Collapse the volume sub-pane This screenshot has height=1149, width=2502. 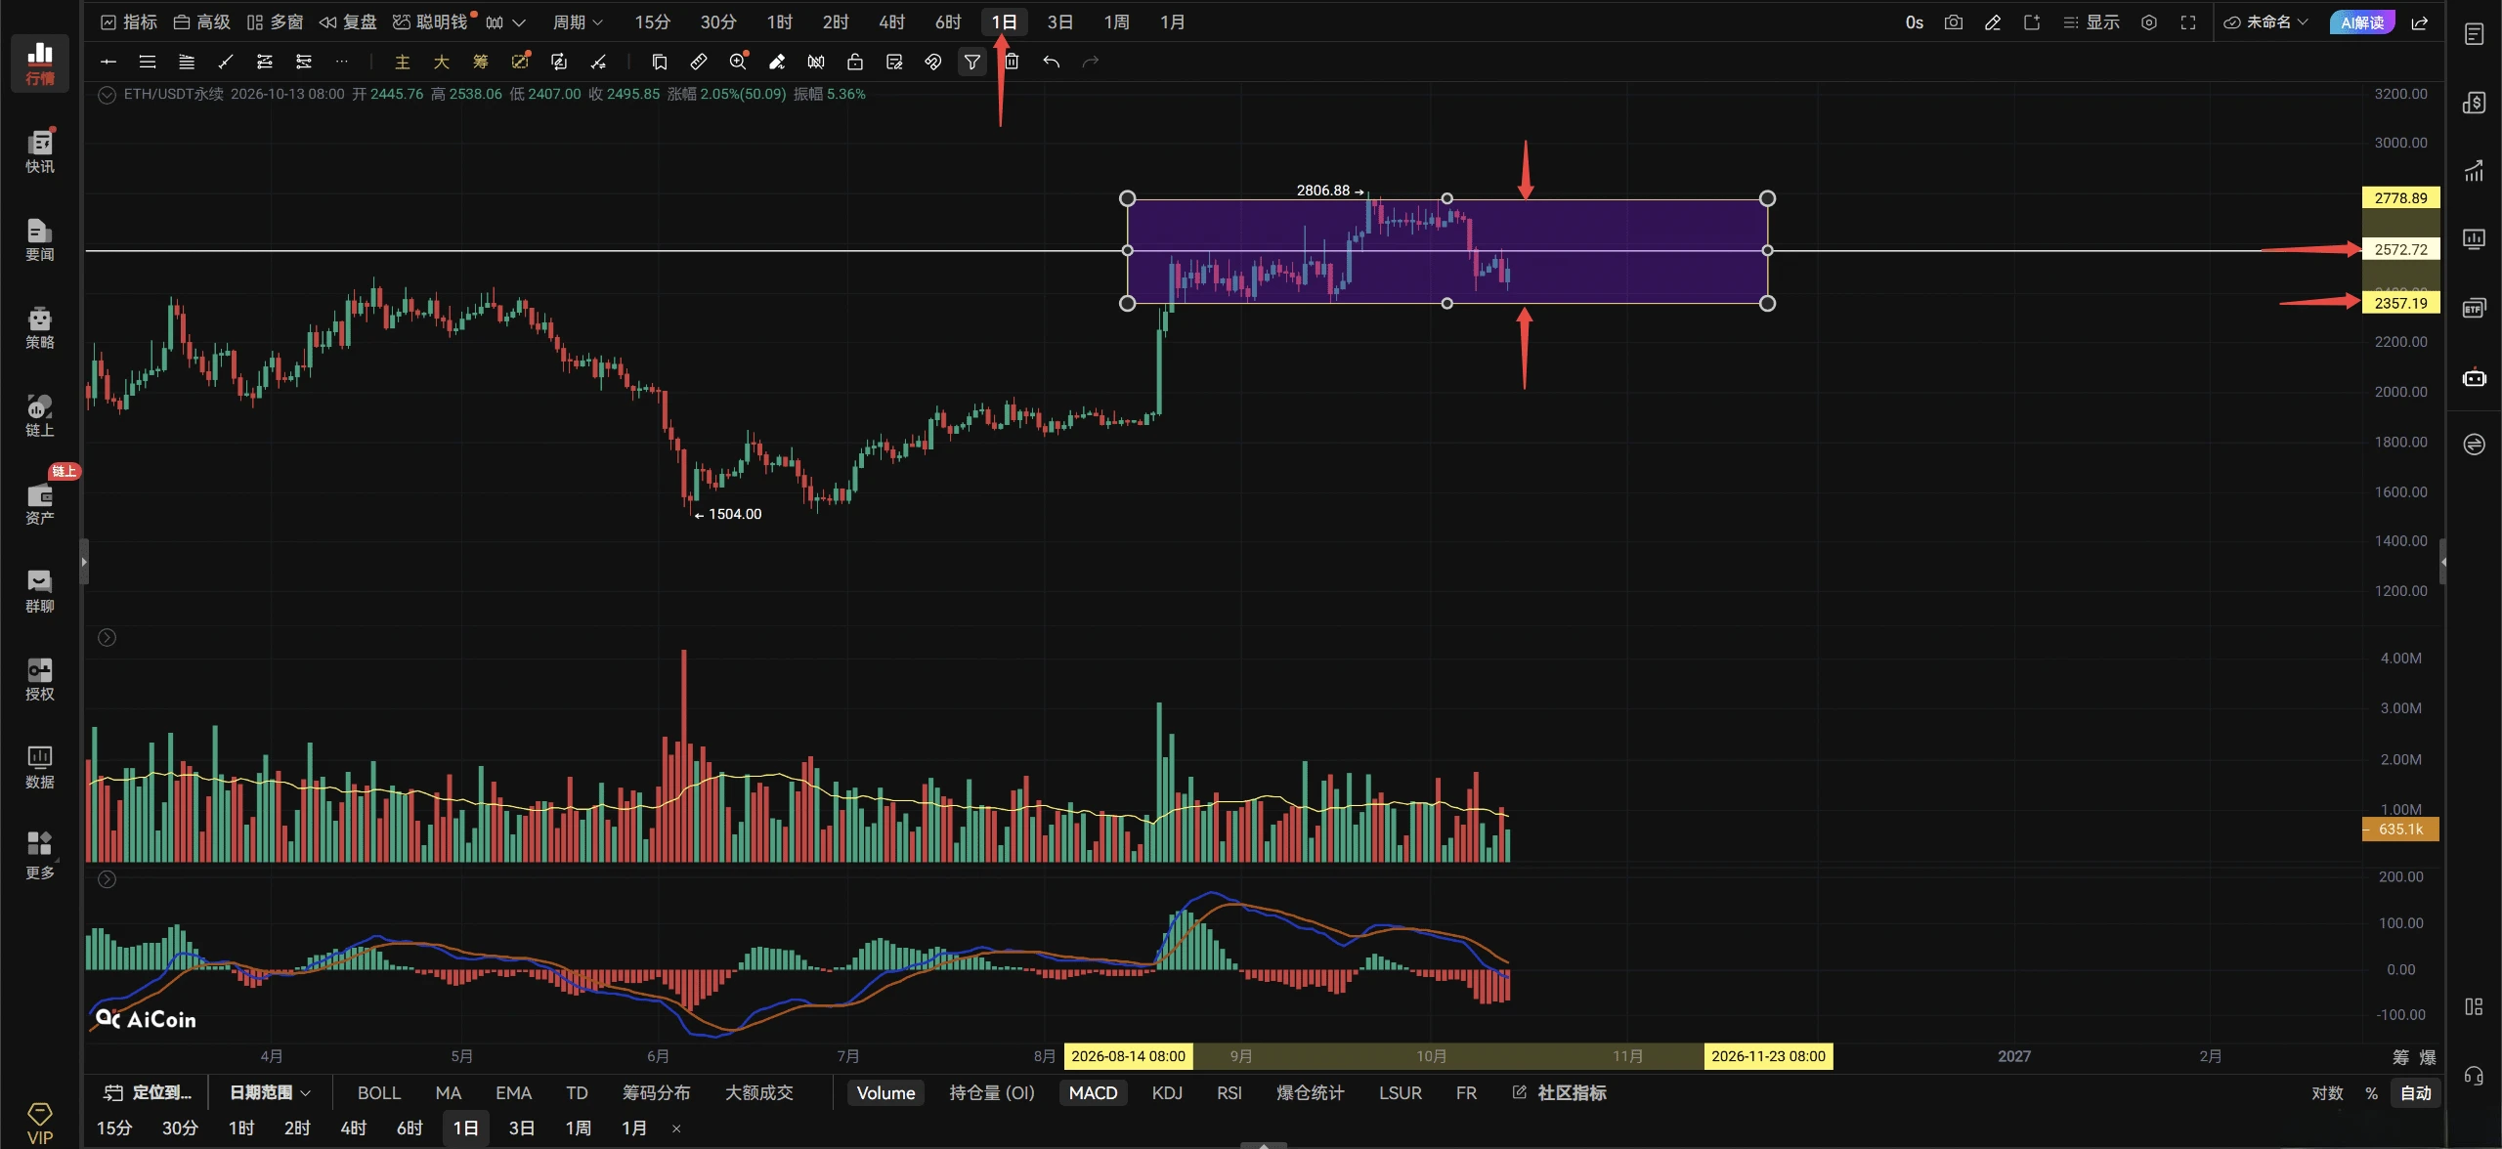[x=107, y=637]
